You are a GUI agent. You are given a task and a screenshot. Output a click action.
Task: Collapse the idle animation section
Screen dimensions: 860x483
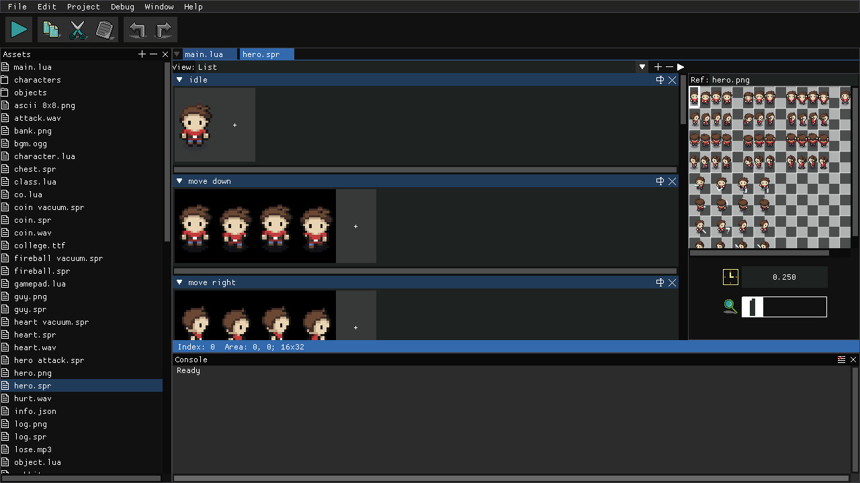(x=179, y=79)
